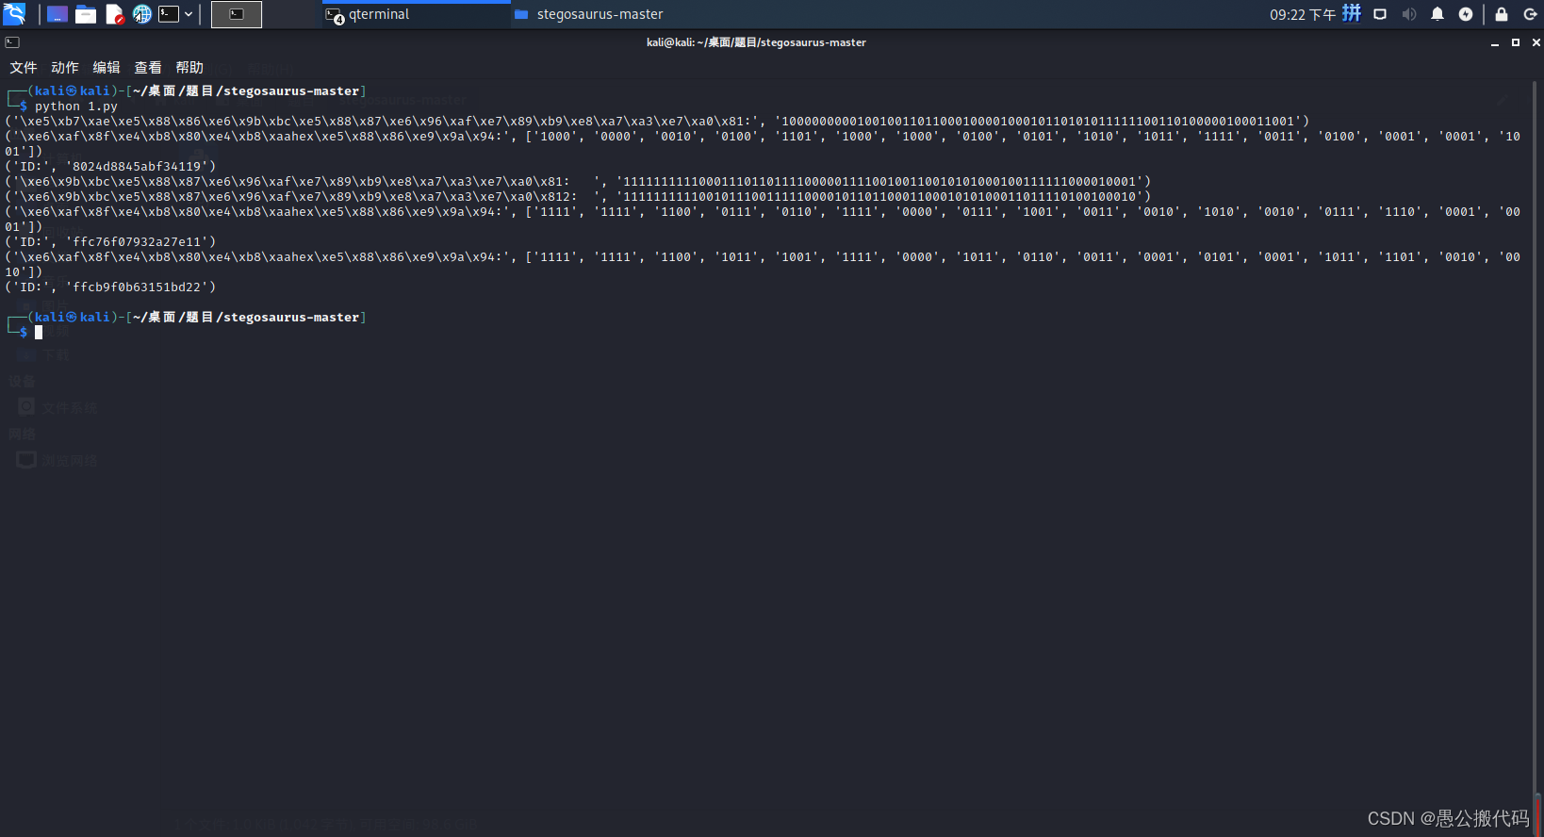Close the qterminal window
The width and height of the screenshot is (1544, 837).
[x=1536, y=42]
